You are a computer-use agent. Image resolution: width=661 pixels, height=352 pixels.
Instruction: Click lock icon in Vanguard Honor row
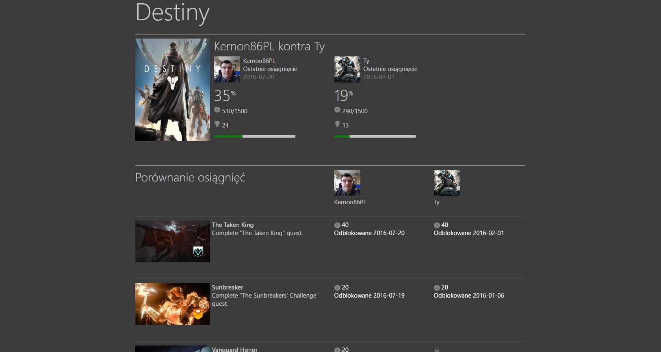point(437,350)
